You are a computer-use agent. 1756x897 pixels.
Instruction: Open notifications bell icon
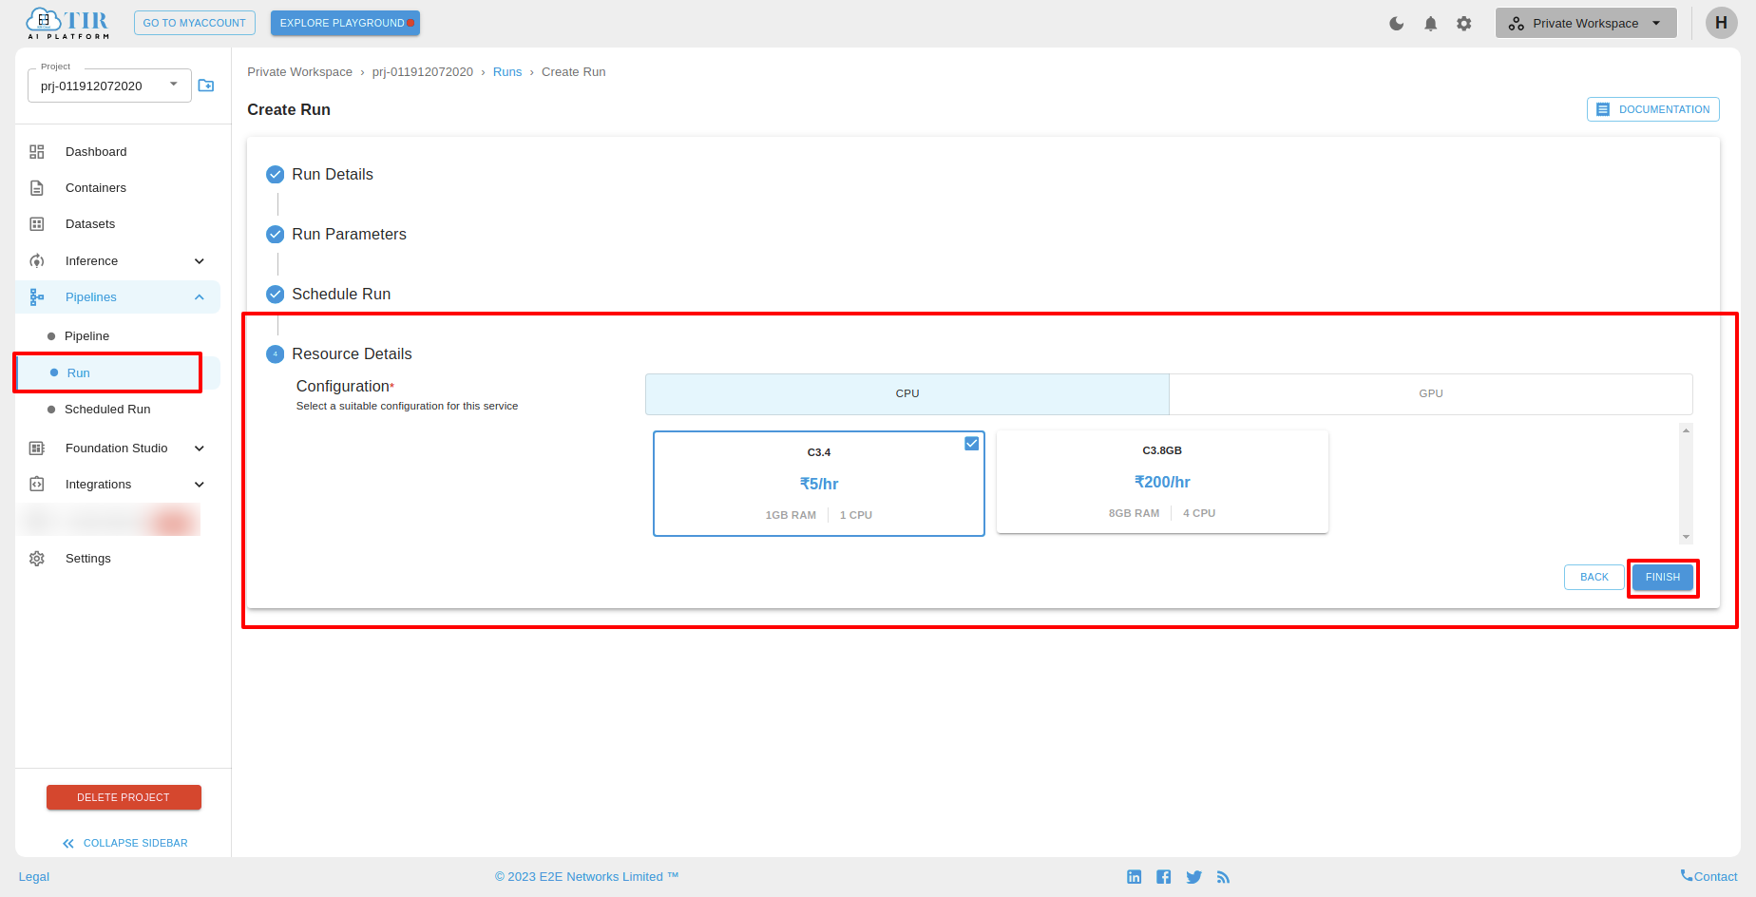click(x=1430, y=24)
